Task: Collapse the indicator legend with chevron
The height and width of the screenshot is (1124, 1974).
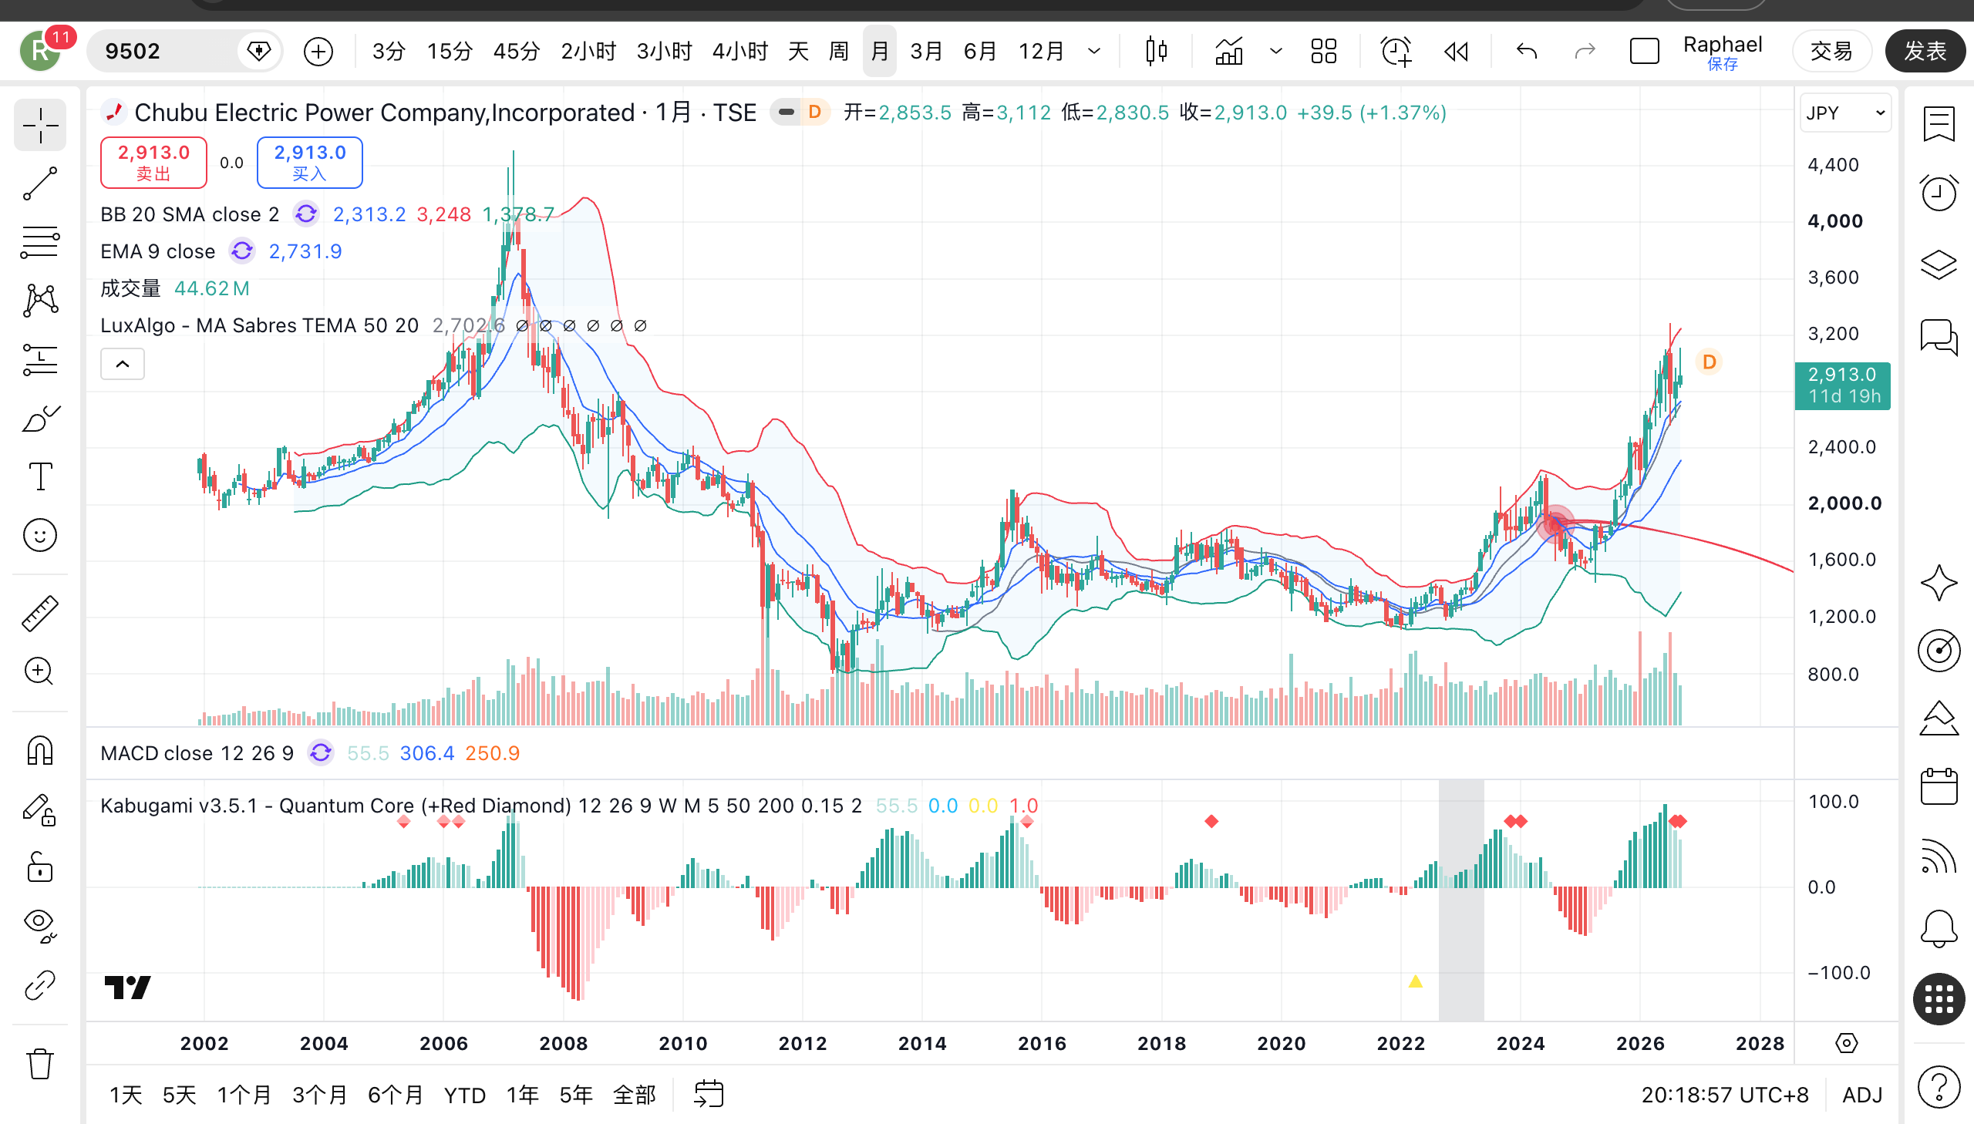Action: point(123,364)
